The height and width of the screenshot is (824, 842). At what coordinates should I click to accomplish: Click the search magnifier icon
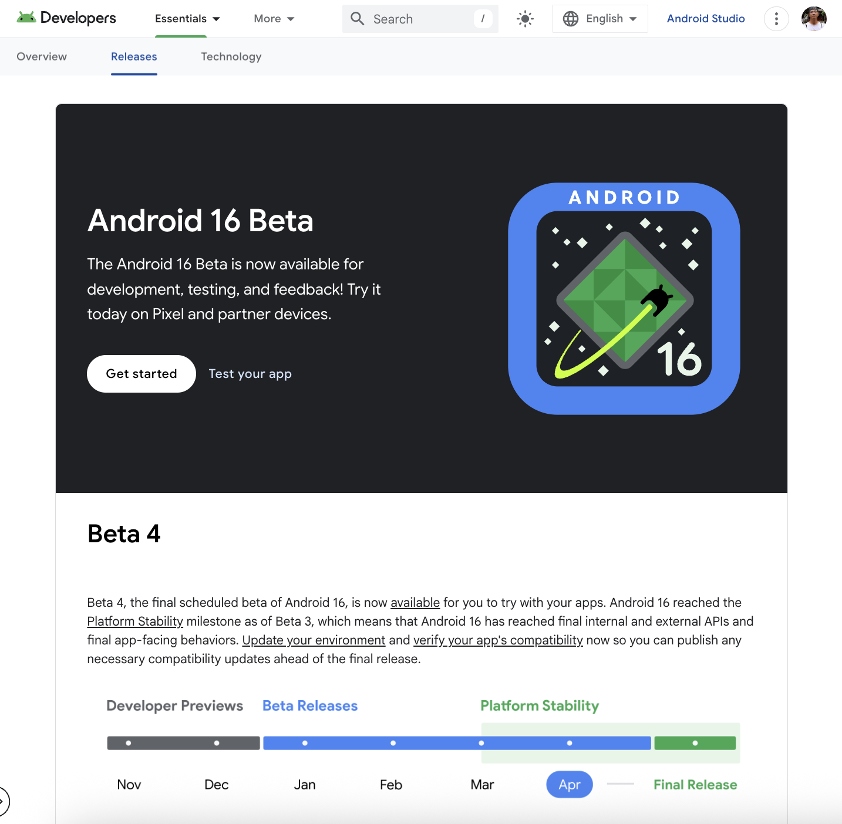point(358,19)
